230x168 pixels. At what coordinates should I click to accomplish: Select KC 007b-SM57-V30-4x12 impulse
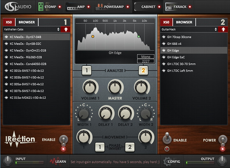click(37, 91)
